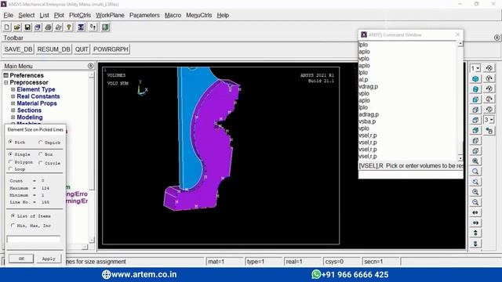Click the Command Window scroll-up arrow

click(460, 44)
